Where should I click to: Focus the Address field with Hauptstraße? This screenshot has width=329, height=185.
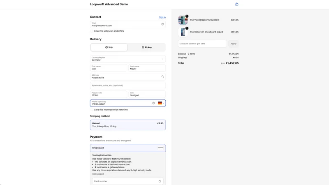pyautogui.click(x=128, y=76)
